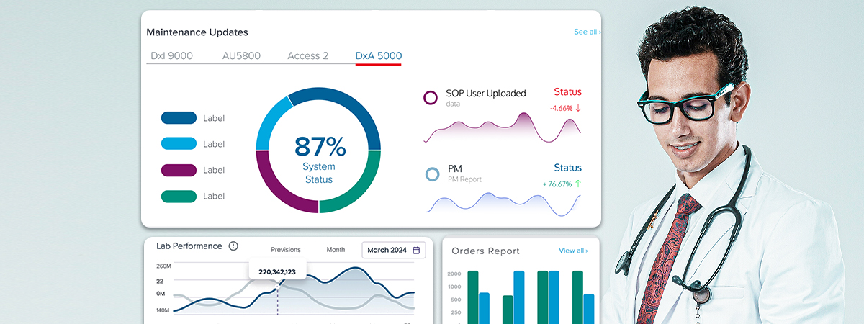Open the Access 2 tab

(307, 55)
